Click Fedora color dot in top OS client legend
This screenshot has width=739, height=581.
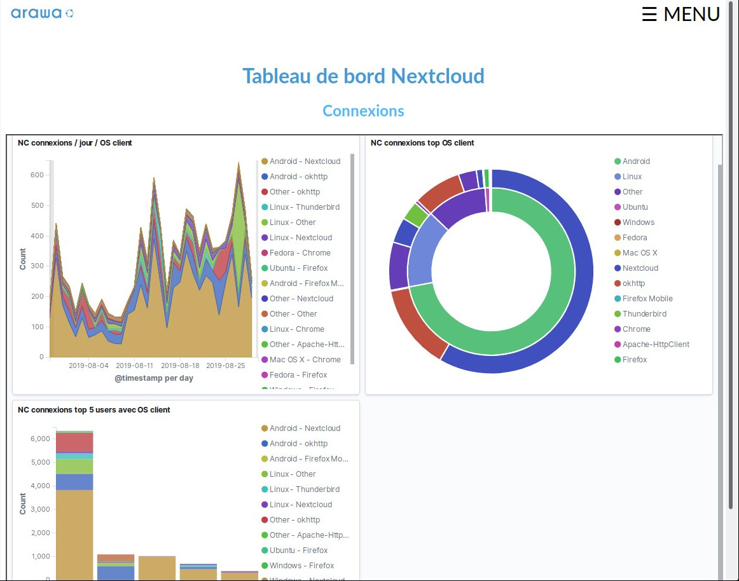(618, 238)
